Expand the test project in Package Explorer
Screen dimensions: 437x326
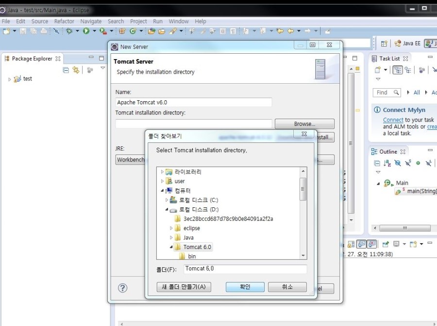[x=10, y=79]
